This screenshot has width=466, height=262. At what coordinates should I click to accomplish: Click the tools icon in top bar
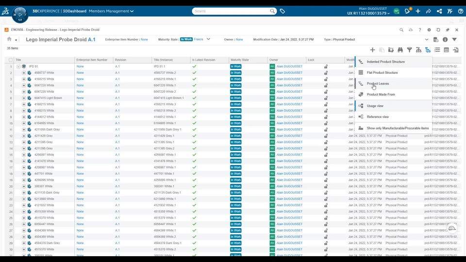coord(449,11)
